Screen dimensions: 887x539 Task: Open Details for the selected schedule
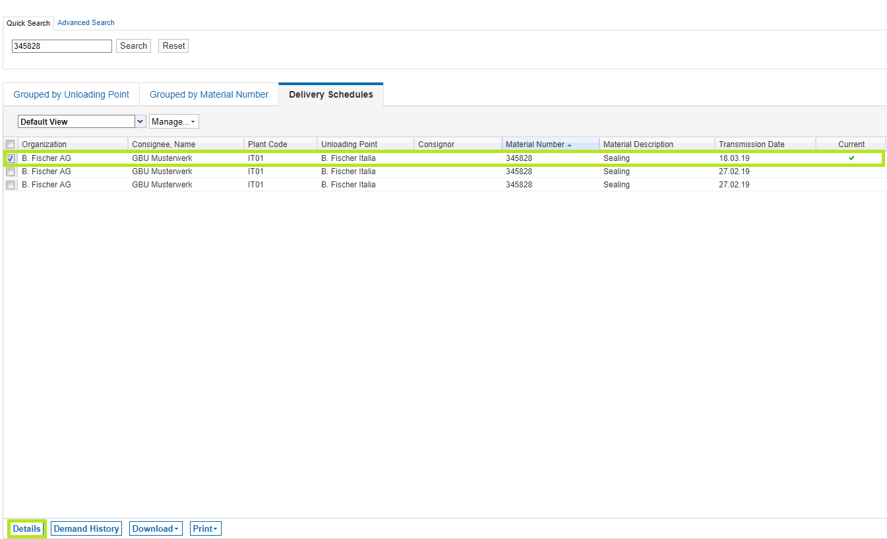[27, 528]
